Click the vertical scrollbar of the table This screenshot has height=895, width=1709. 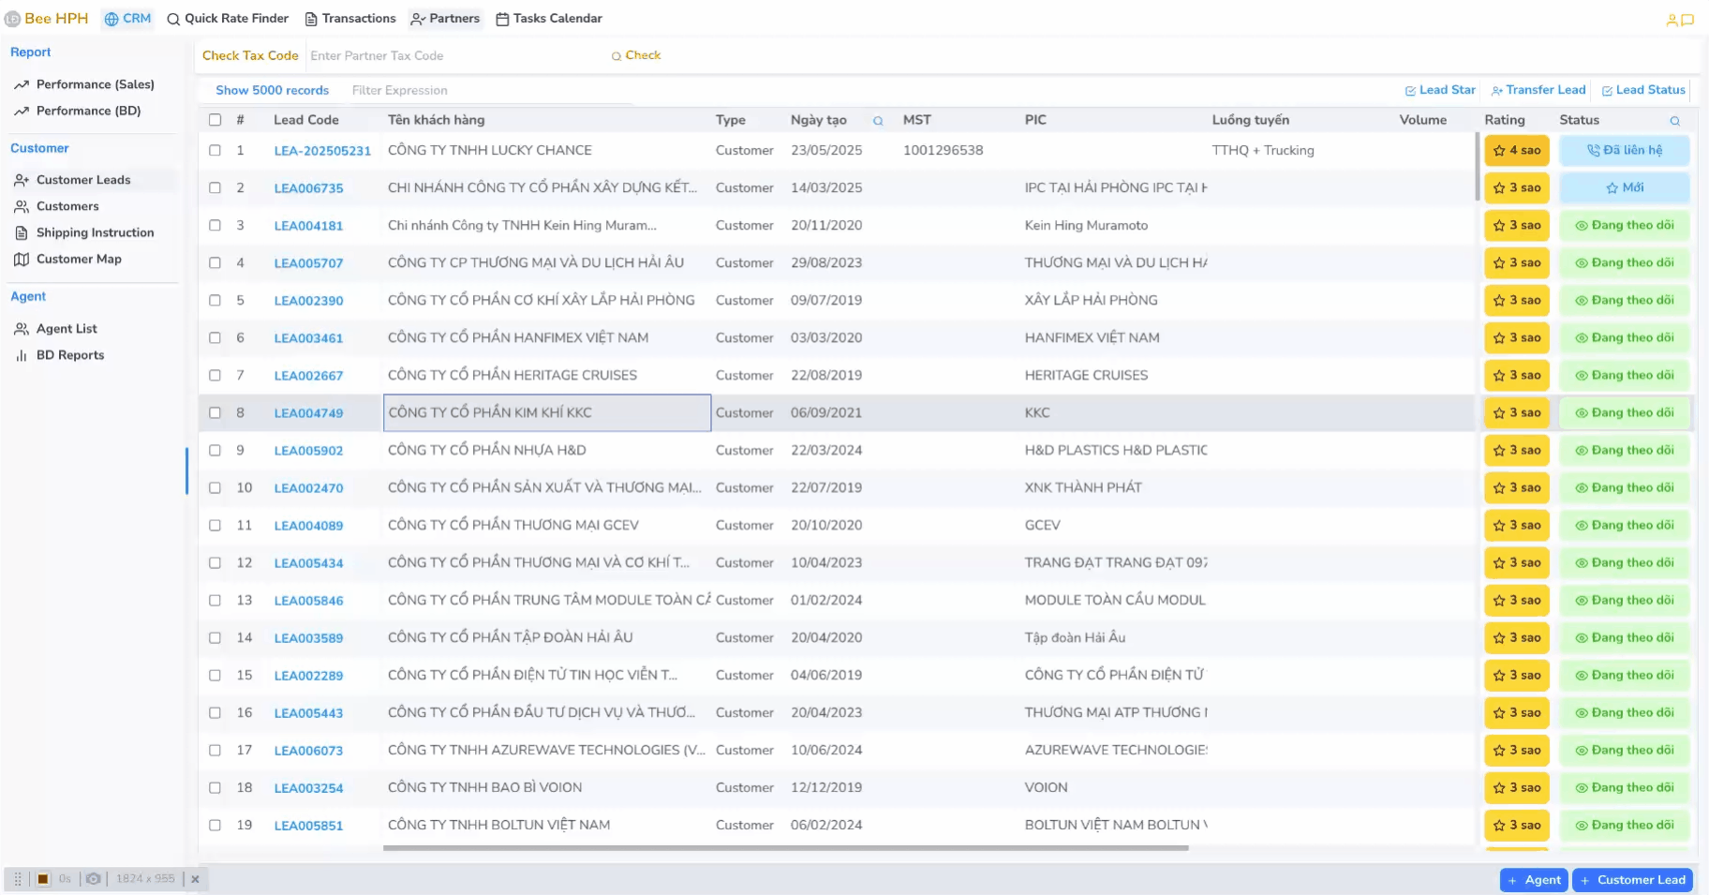point(1478,167)
